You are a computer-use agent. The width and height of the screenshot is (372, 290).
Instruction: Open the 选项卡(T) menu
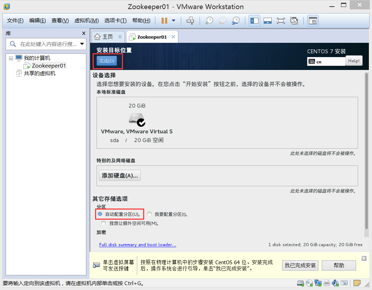click(x=115, y=21)
